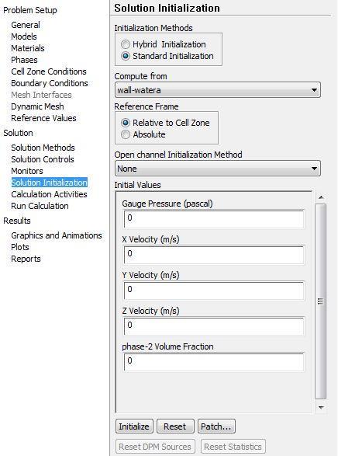The height and width of the screenshot is (456, 338).
Task: Click scroll up arrow of Initial Values
Action: pos(321,197)
